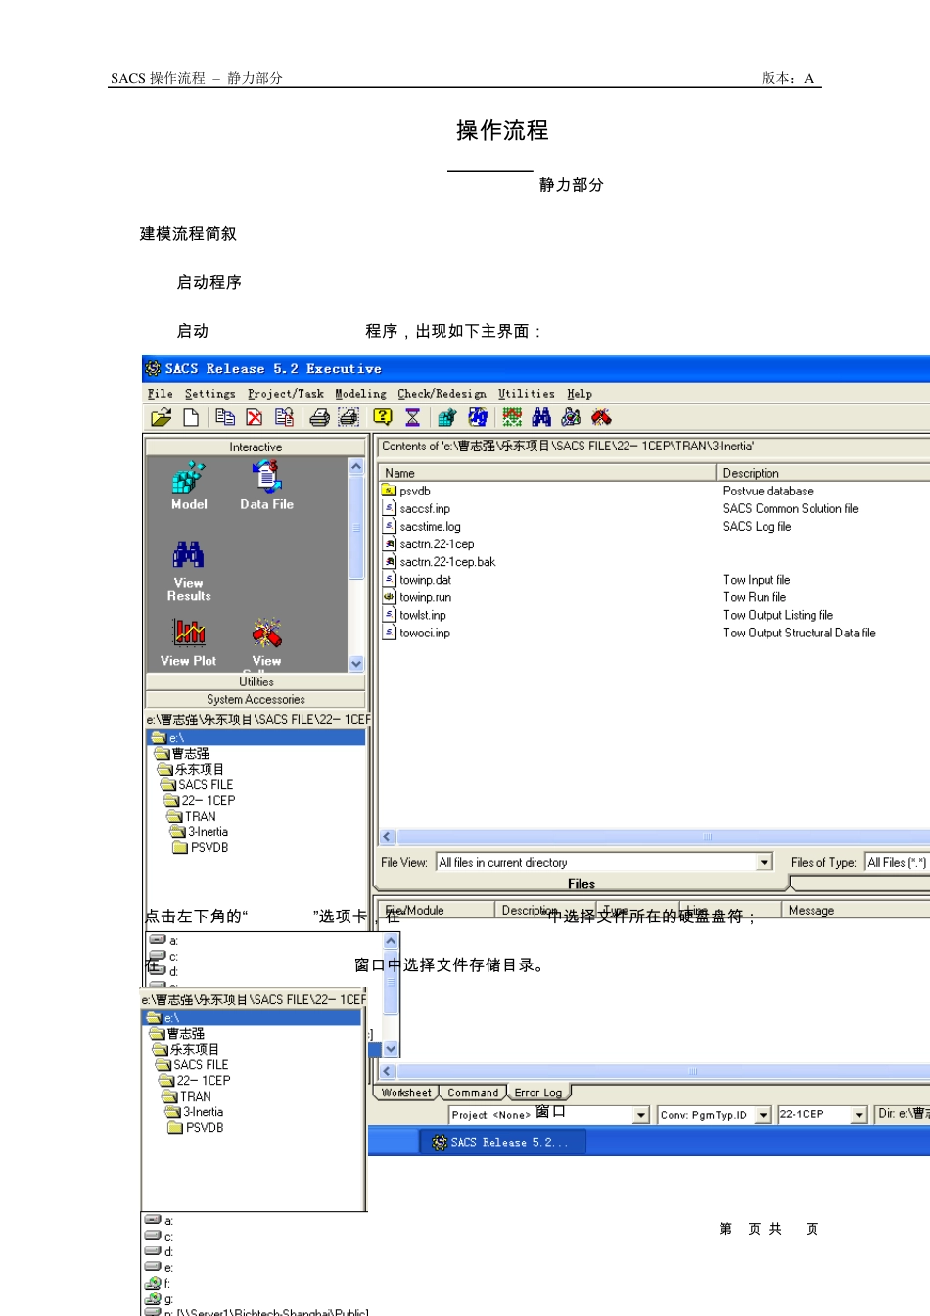Select the sactrn.22-1cep file
The height and width of the screenshot is (1316, 930).
click(428, 544)
